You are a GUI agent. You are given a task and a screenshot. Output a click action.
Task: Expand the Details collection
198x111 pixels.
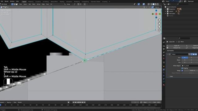[166, 11]
